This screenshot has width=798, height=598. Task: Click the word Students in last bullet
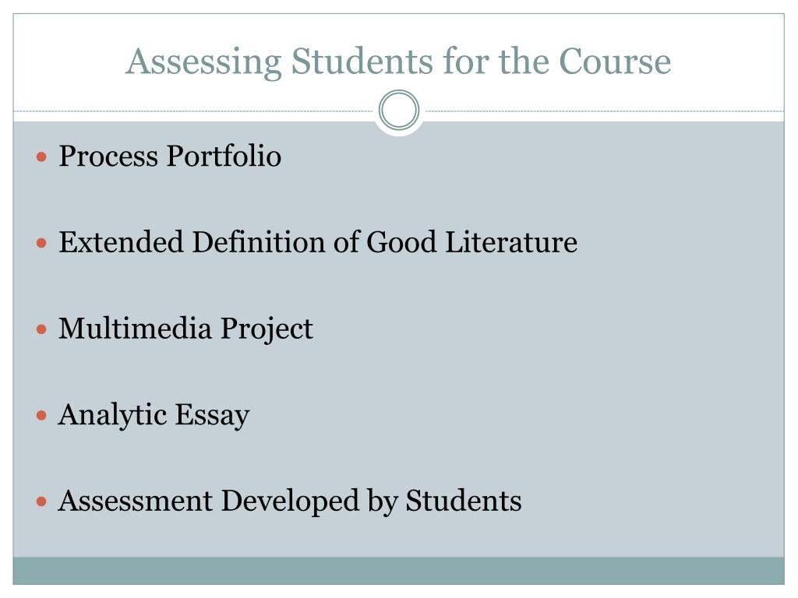tap(464, 501)
